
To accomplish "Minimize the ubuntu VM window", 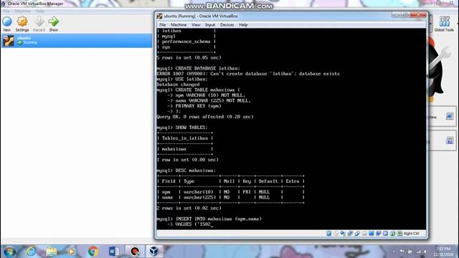I will point(397,14).
